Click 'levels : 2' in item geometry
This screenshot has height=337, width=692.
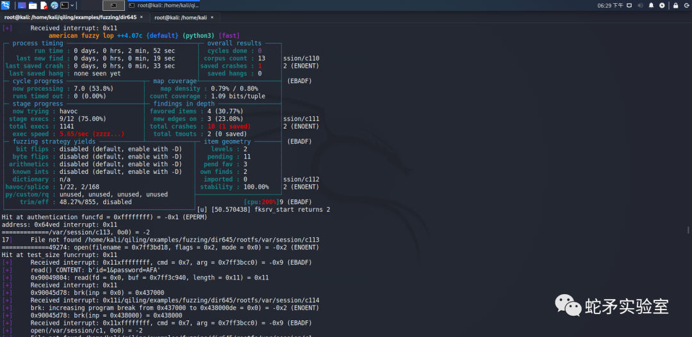coord(229,149)
